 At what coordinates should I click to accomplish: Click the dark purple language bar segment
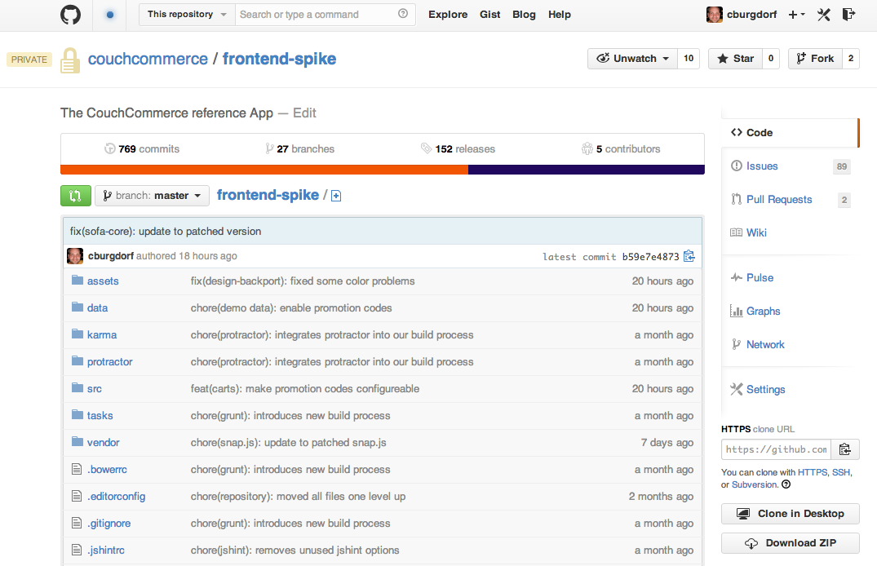click(586, 170)
